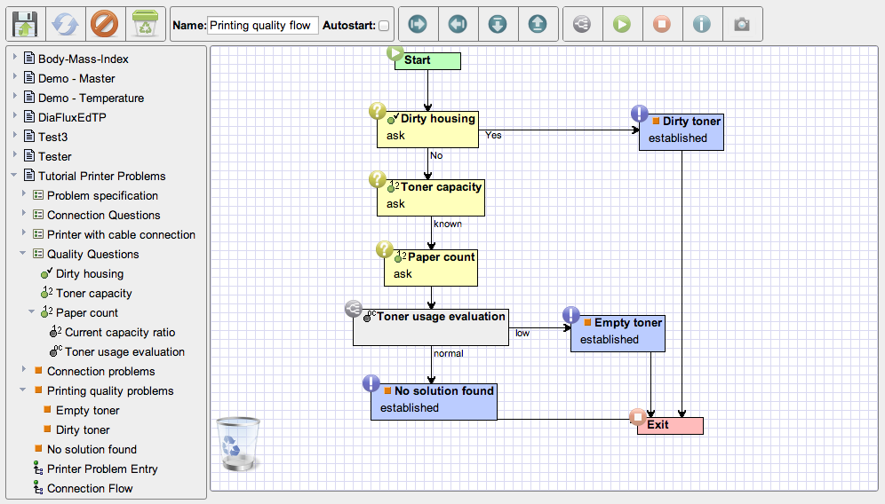The width and height of the screenshot is (885, 504).
Task: Click the up arrow toolbar button
Action: tap(538, 24)
